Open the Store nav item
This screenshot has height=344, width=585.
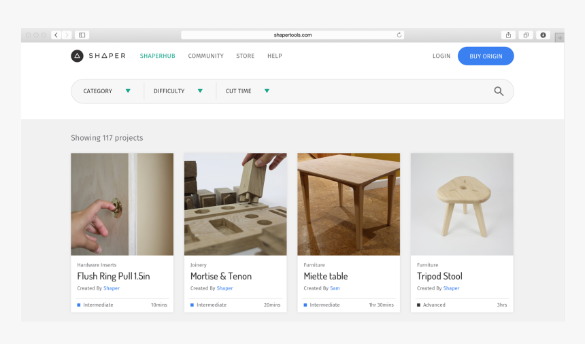tap(245, 56)
